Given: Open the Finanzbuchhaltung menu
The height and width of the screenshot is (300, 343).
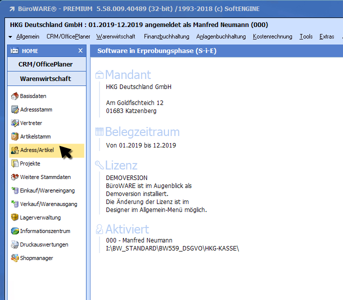Looking at the screenshot, I should point(166,36).
